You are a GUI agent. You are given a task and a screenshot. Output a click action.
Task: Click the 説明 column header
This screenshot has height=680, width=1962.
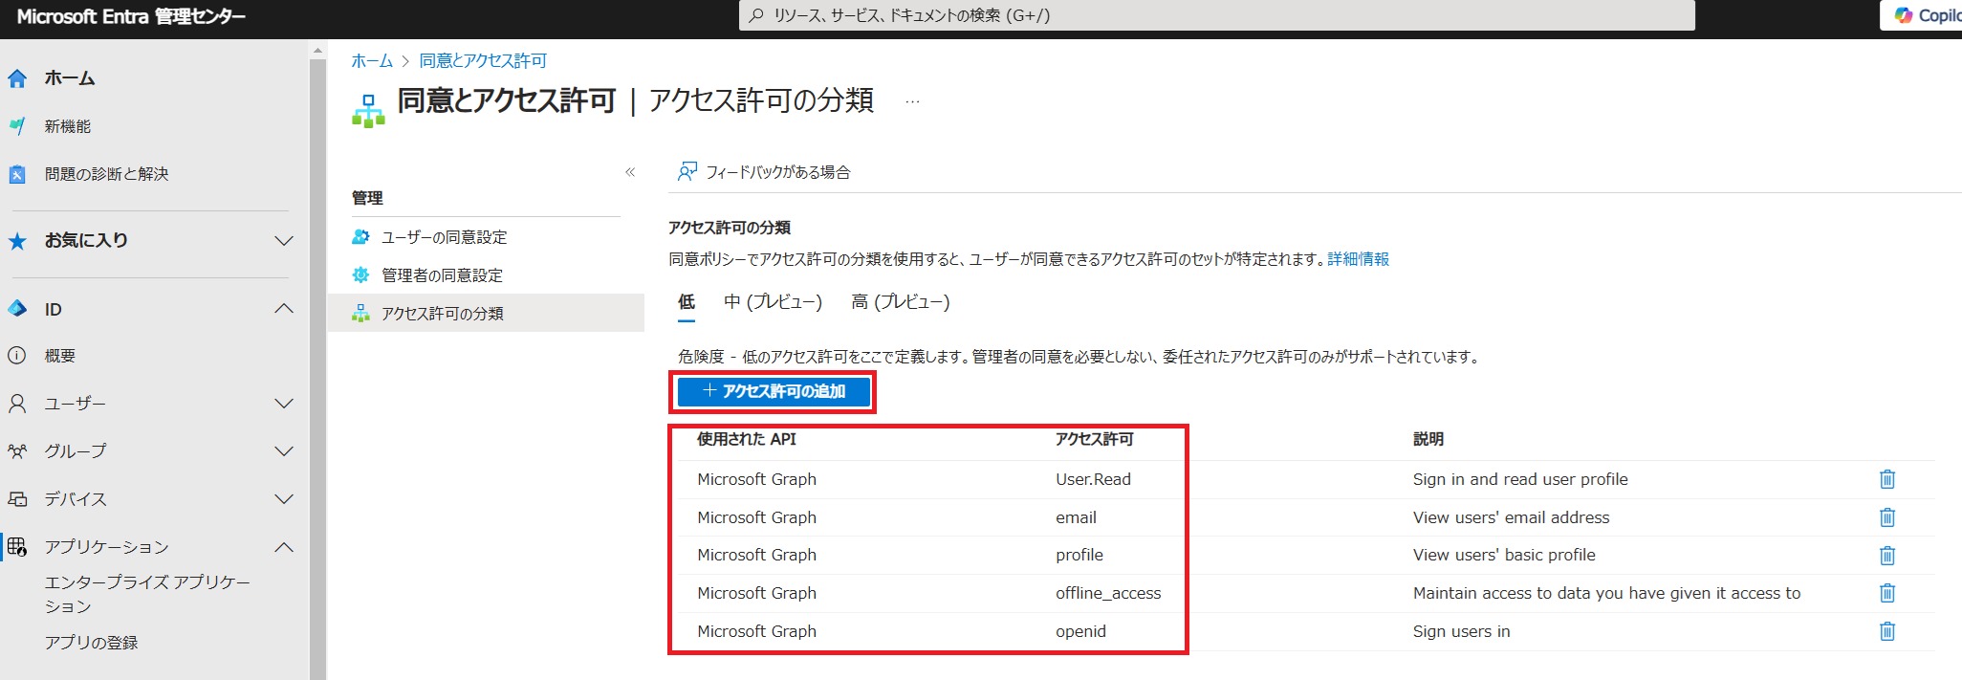click(x=1428, y=439)
